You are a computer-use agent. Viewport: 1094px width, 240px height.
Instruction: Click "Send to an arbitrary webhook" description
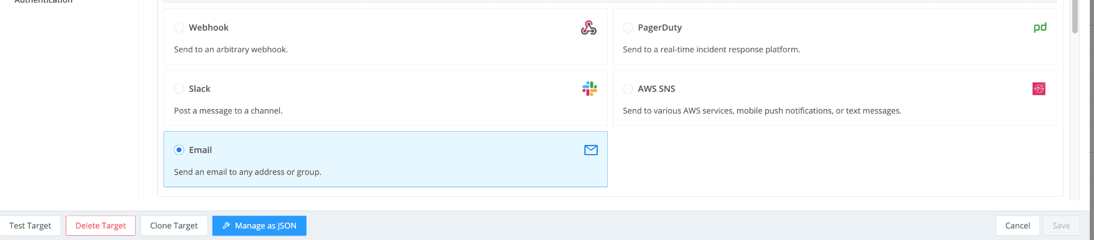pos(231,49)
